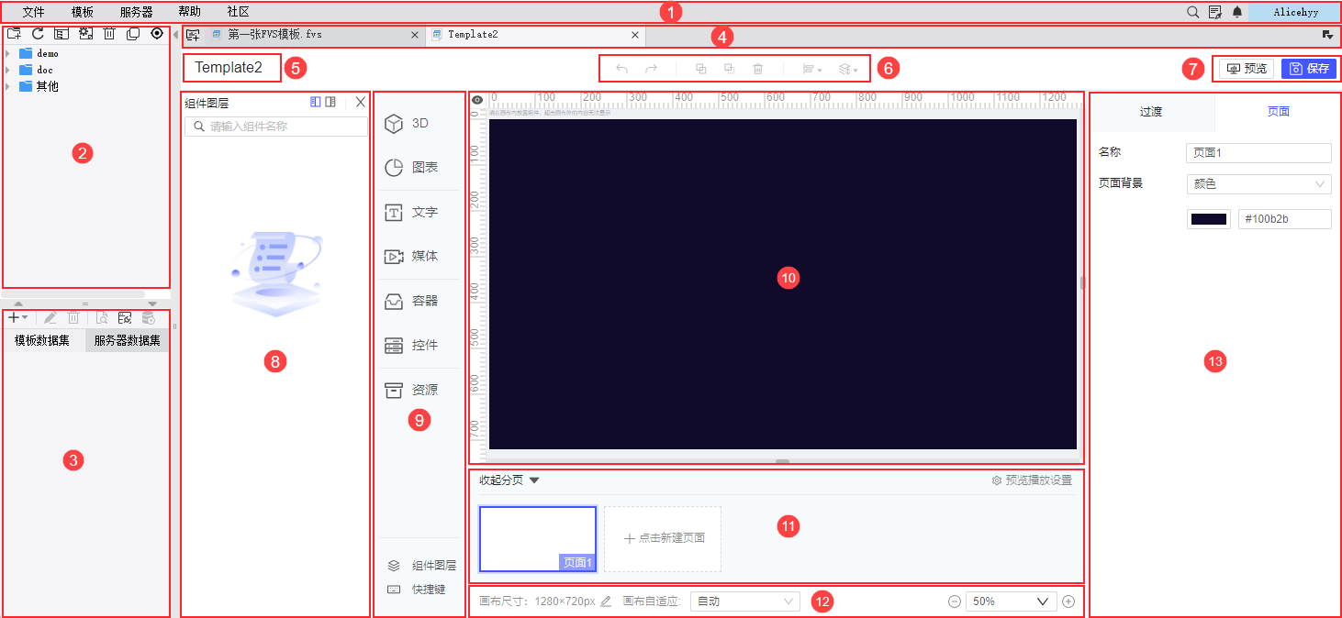
Task: Close the Template2 tab
Action: point(635,35)
